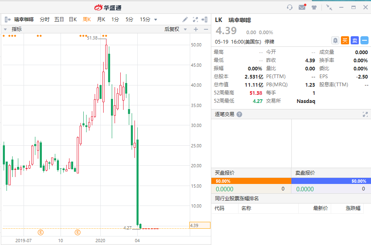
Task: Click the blue 卖 sell button
Action: [x=355, y=40]
